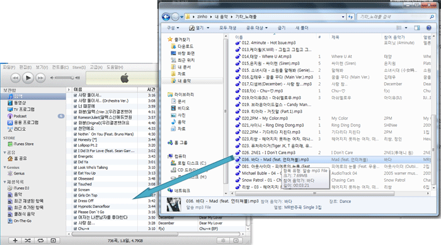The height and width of the screenshot is (245, 441).
Task: Open Podcast in iTunes sidebar
Action: (20, 116)
